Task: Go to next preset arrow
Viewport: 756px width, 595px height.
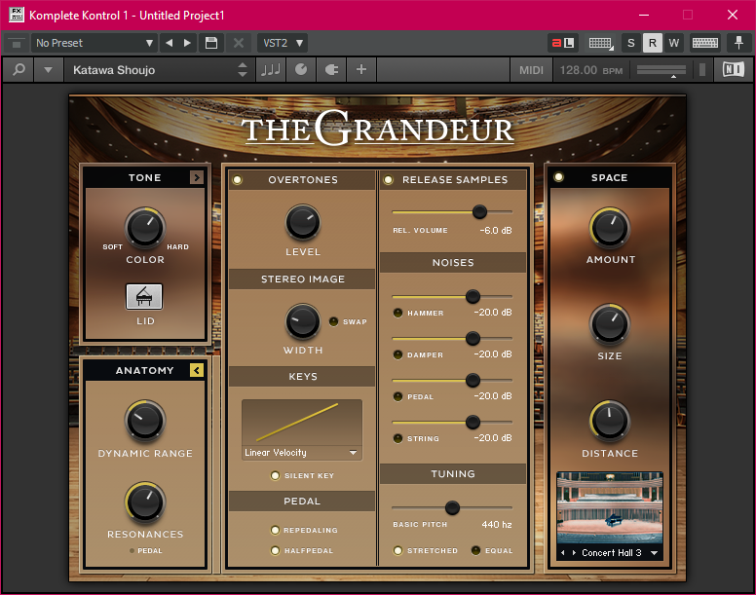Action: click(x=187, y=43)
